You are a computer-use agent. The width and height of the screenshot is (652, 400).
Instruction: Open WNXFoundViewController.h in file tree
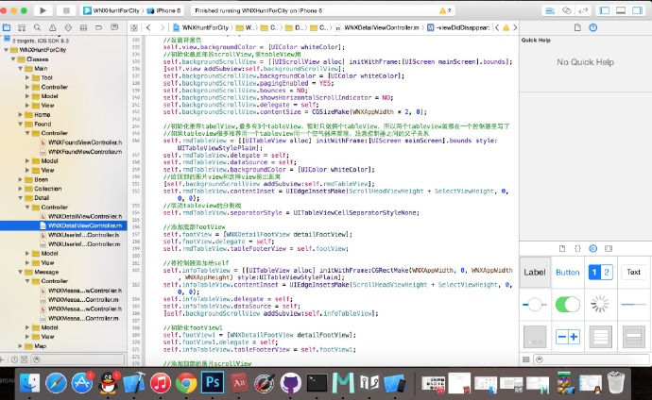tap(85, 142)
